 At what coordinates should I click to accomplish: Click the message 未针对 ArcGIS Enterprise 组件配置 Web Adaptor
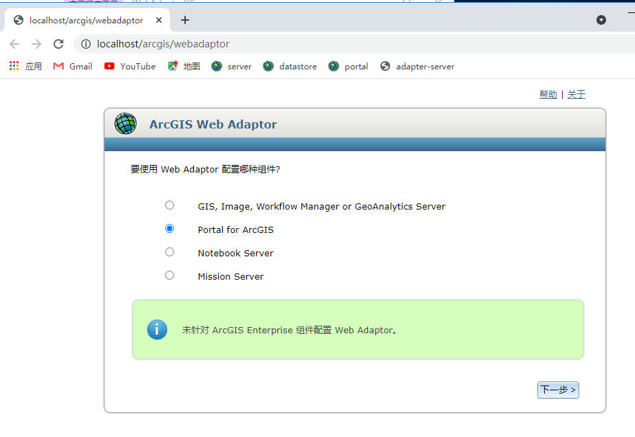289,330
